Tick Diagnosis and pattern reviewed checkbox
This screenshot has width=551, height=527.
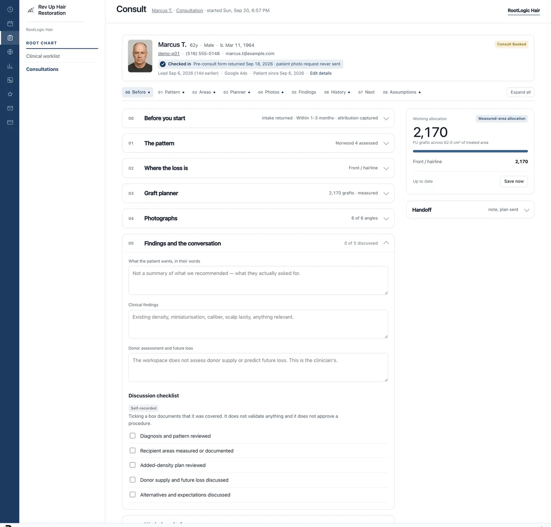tap(132, 436)
